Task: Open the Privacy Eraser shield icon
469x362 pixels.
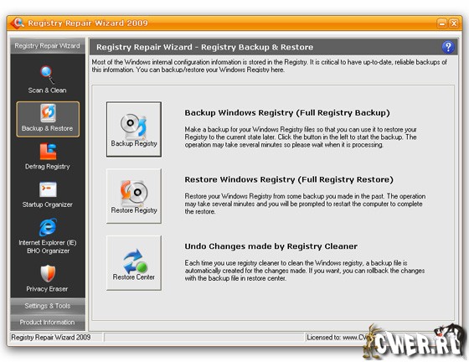Action: tap(48, 273)
